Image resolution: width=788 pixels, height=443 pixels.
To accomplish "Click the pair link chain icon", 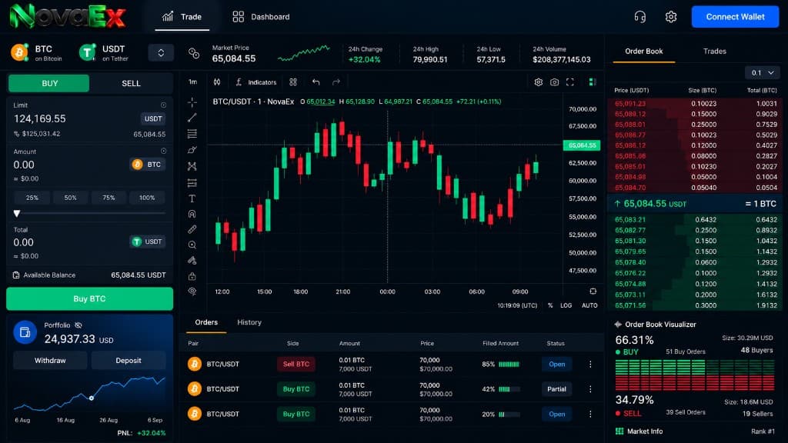I will click(194, 53).
